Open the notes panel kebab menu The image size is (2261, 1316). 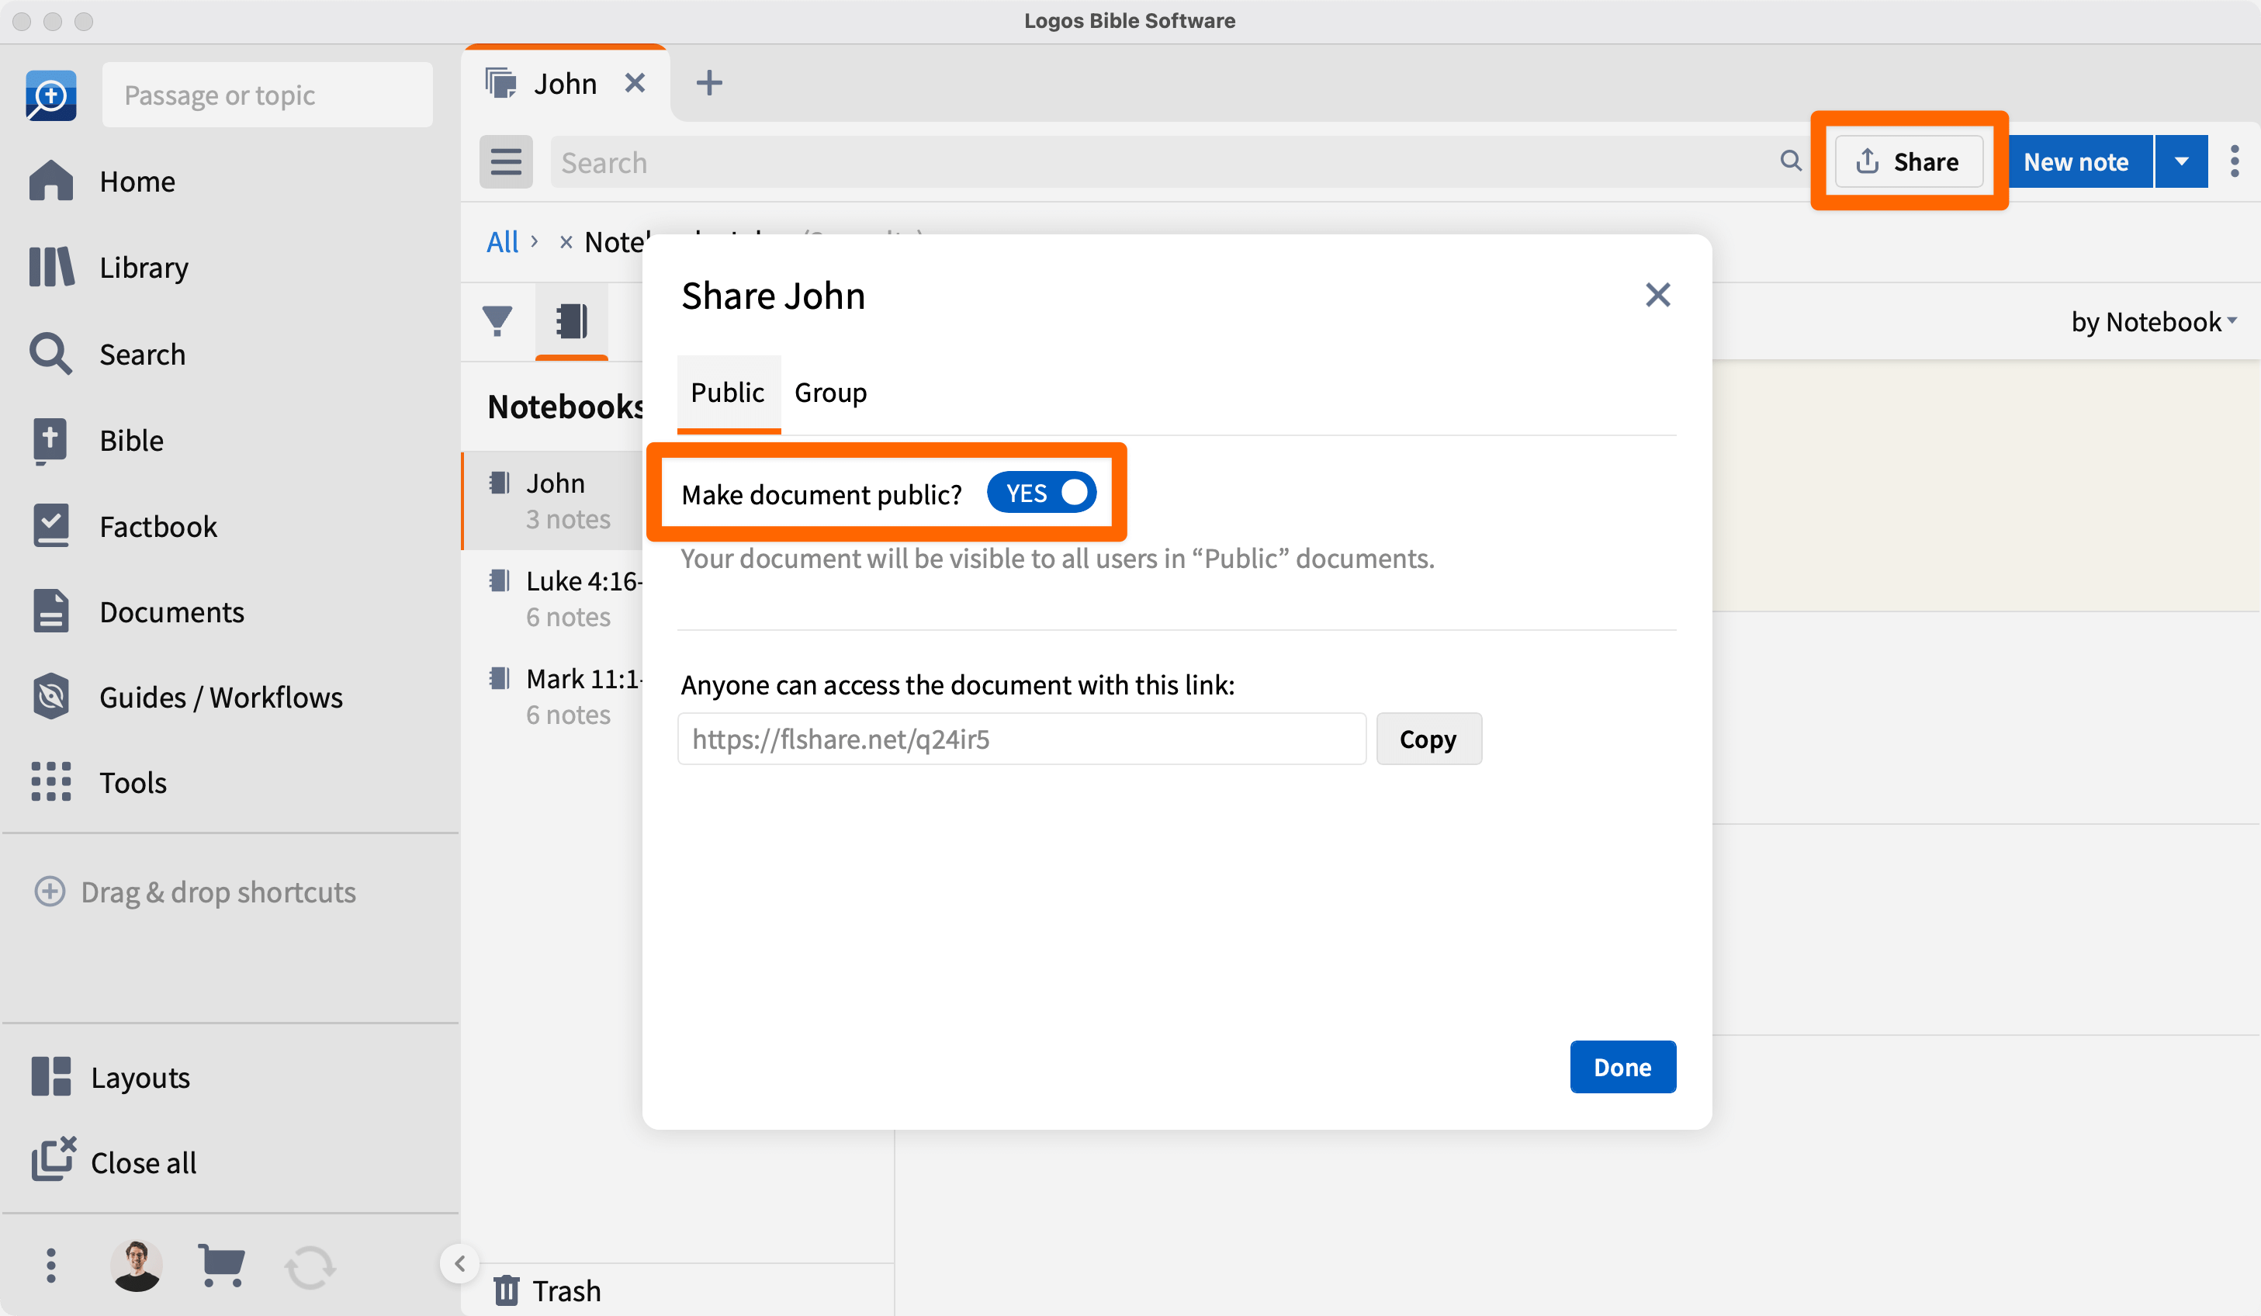(x=2235, y=161)
